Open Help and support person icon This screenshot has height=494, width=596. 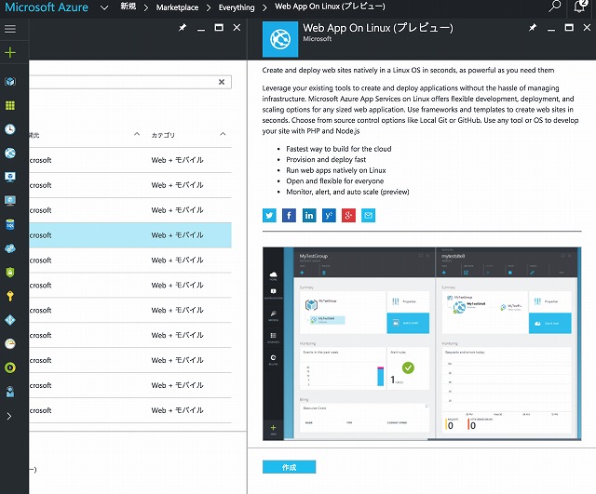point(10,392)
